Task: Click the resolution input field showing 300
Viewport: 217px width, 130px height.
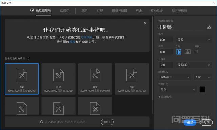Action: pos(166,65)
